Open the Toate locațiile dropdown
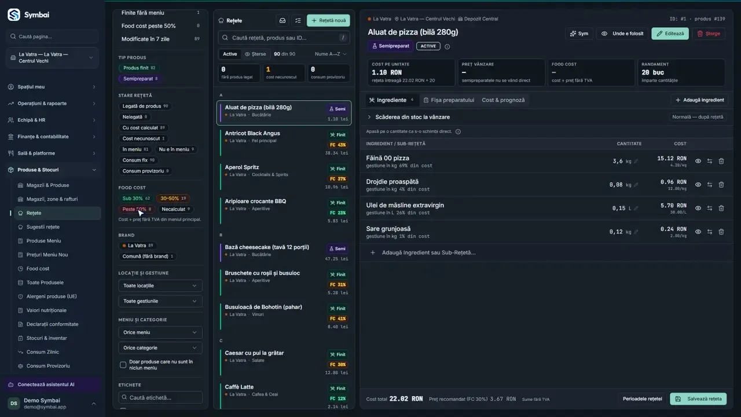This screenshot has width=741, height=417. 160,286
